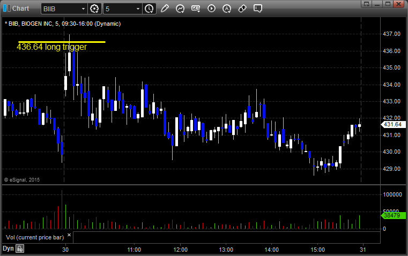Maximize the chart window

388,4
